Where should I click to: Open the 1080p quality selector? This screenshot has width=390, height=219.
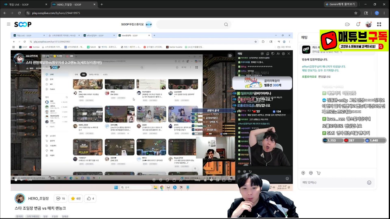tap(198, 180)
